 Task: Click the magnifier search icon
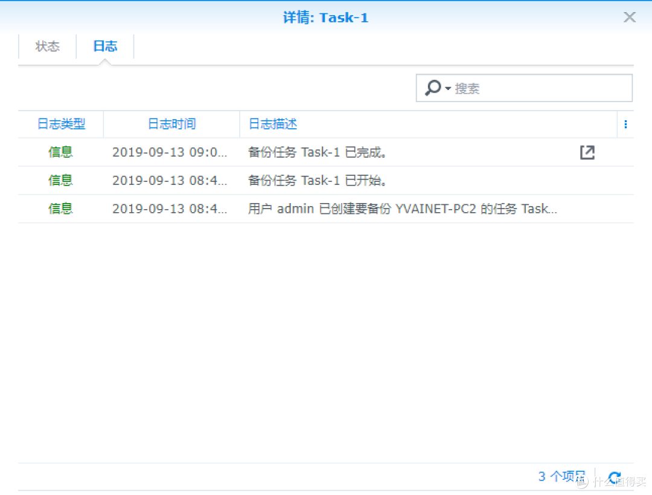click(x=432, y=88)
